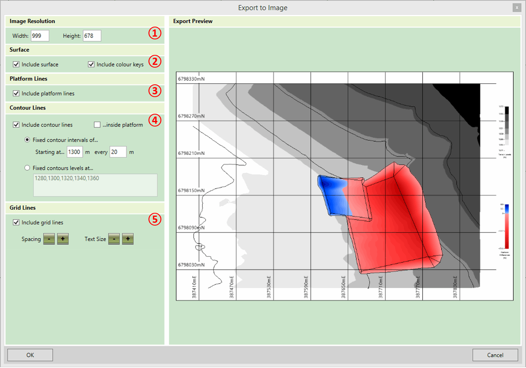
Task: Focus the Starting at contour value field
Action: [x=75, y=152]
